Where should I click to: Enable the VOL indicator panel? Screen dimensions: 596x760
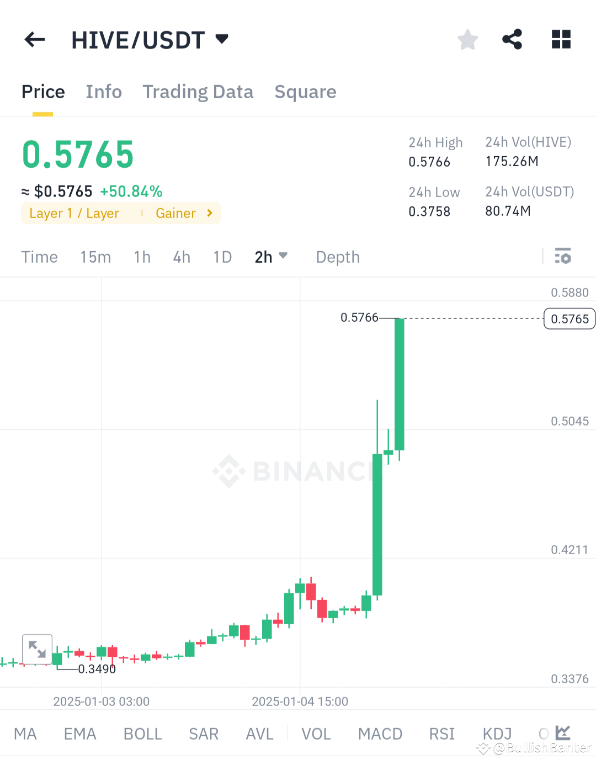tap(316, 733)
